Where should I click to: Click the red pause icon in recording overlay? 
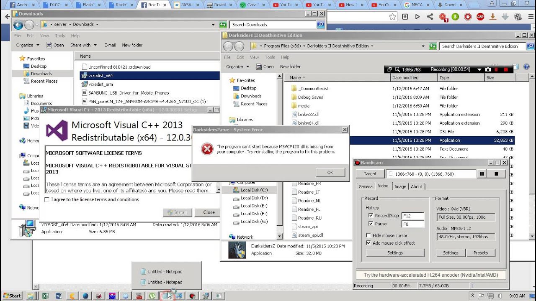pyautogui.click(x=497, y=69)
